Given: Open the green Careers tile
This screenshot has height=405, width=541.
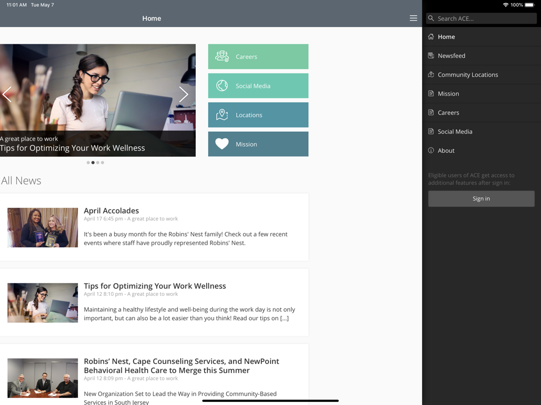Looking at the screenshot, I should click(258, 57).
